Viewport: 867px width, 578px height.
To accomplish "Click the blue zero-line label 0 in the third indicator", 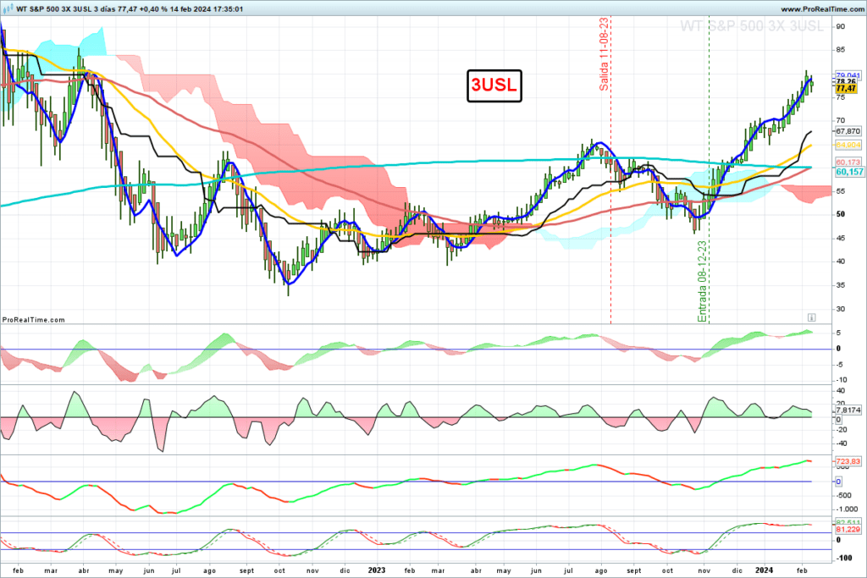I will click(x=838, y=482).
